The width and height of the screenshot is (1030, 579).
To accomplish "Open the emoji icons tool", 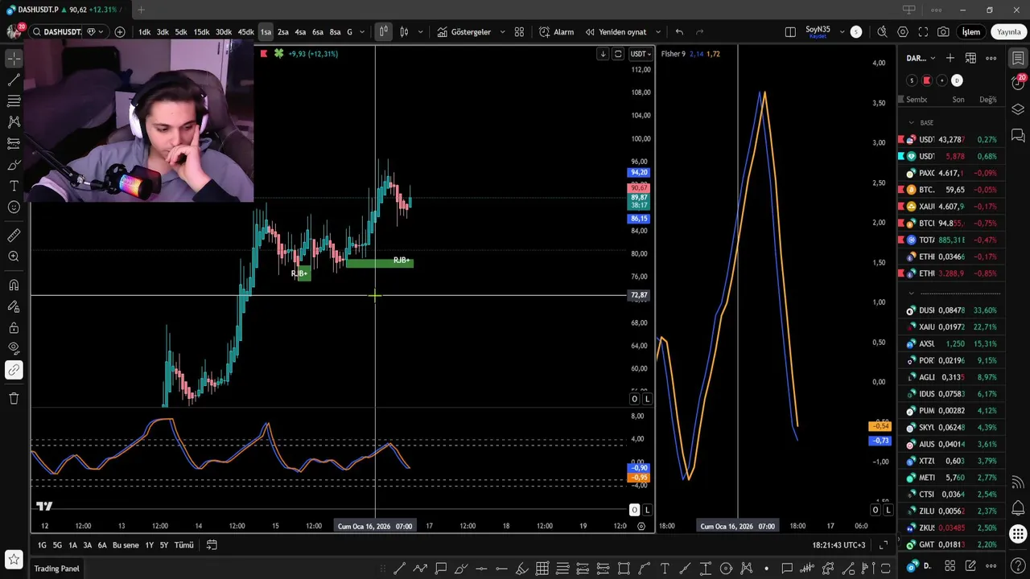I will pyautogui.click(x=14, y=207).
